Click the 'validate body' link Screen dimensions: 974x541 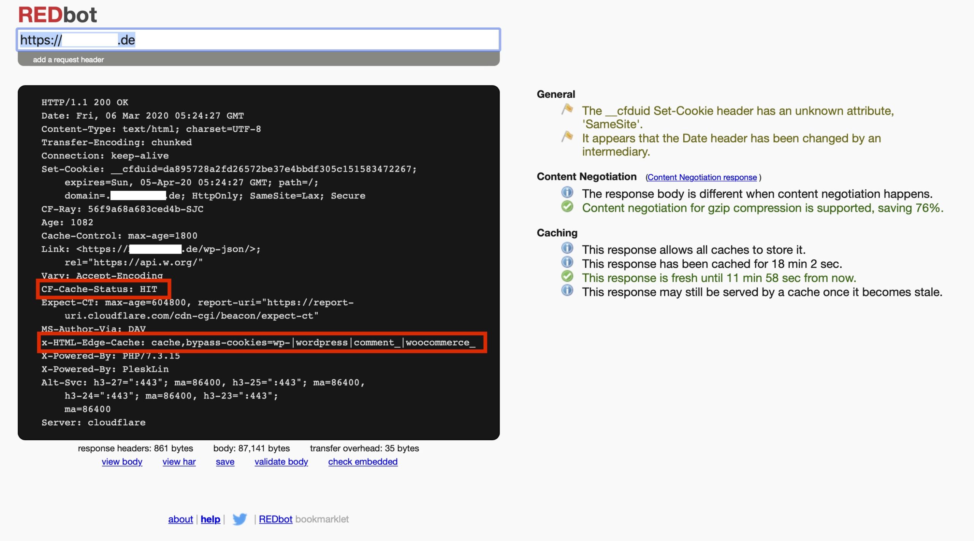[281, 462]
